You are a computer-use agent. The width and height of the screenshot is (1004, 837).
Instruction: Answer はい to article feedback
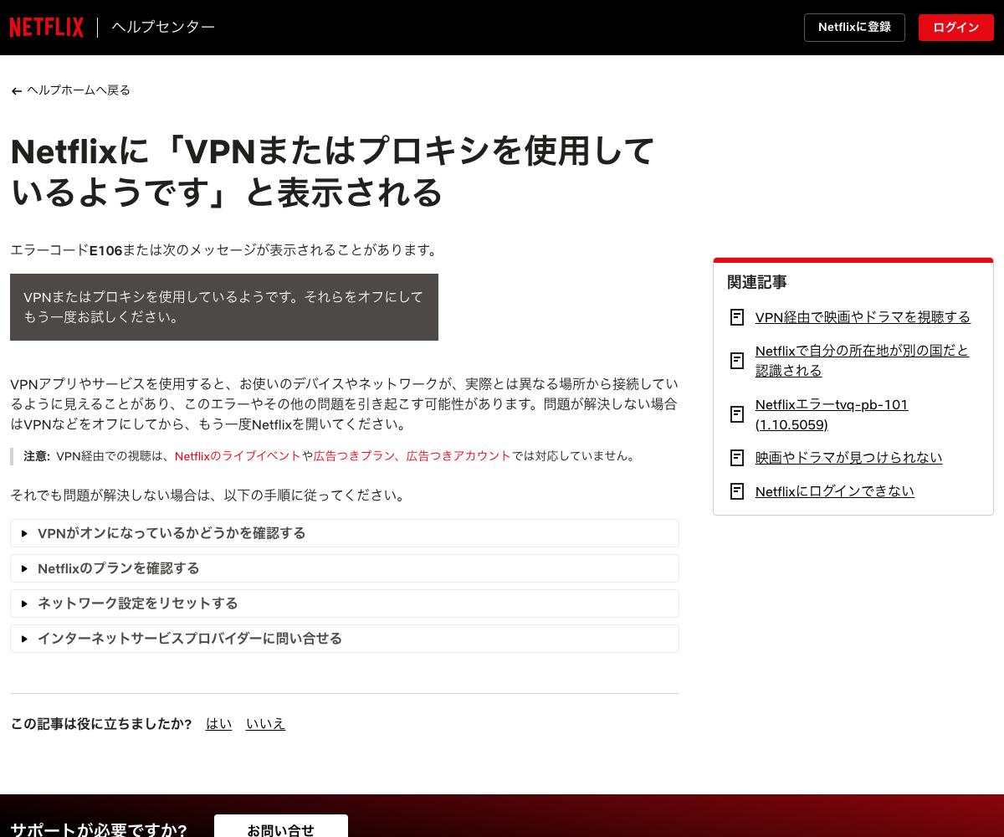[219, 724]
